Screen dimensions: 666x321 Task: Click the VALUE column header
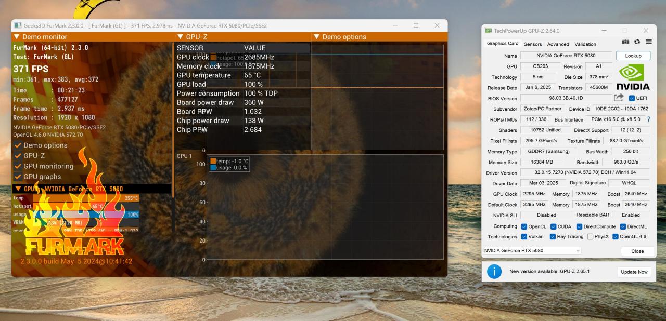click(254, 48)
